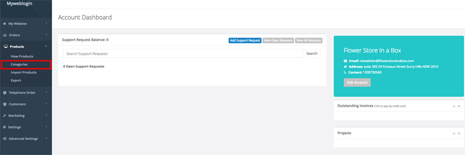Click the Surry Hills address text
This screenshot has width=465, height=155.
(401, 67)
